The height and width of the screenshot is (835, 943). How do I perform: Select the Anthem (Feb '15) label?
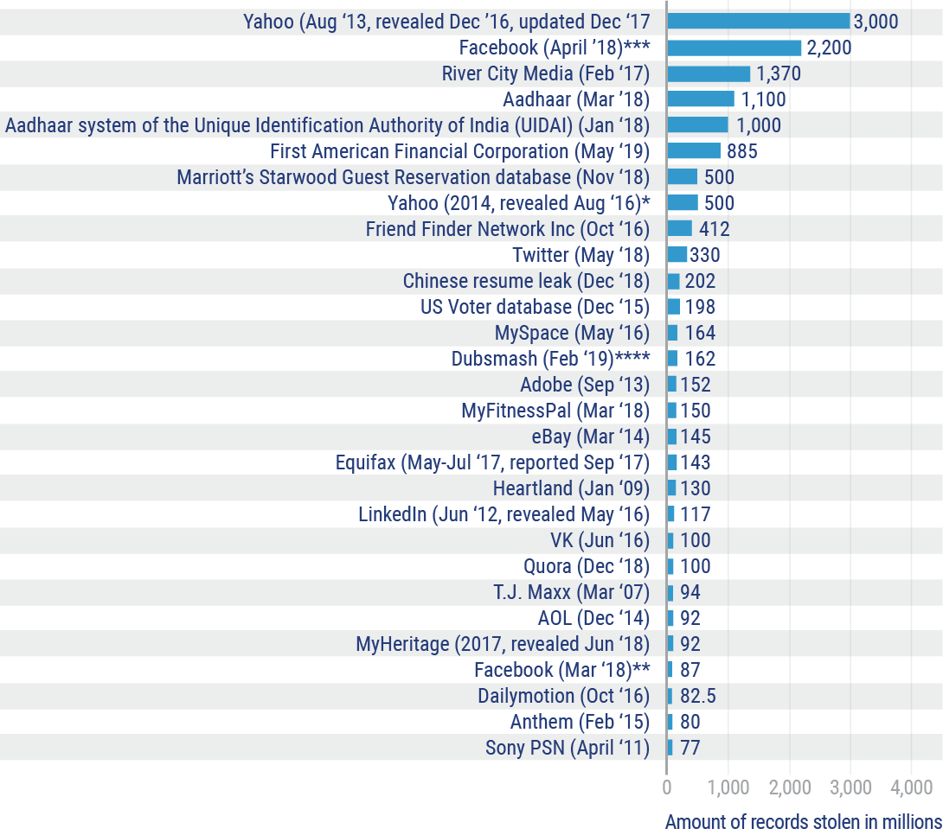[581, 722]
